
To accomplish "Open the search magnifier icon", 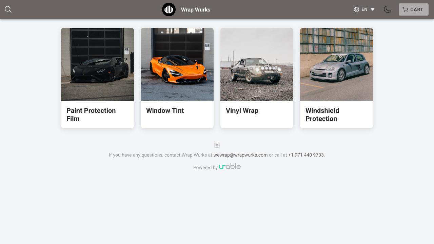I will click(8, 9).
